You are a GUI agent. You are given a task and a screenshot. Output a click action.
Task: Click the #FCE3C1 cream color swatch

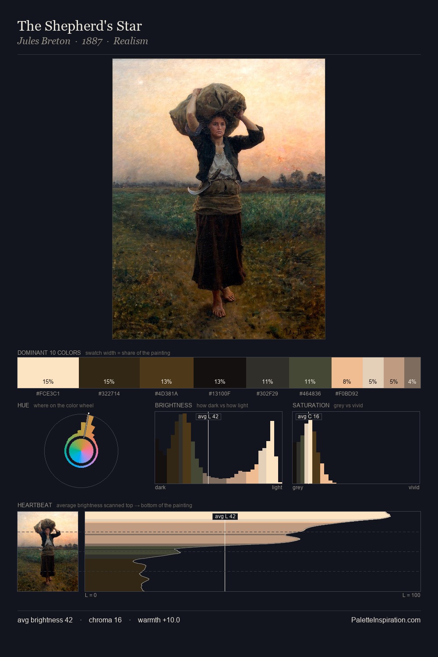[48, 373]
